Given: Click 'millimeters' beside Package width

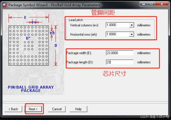Looking at the screenshot, I should 144,53.
